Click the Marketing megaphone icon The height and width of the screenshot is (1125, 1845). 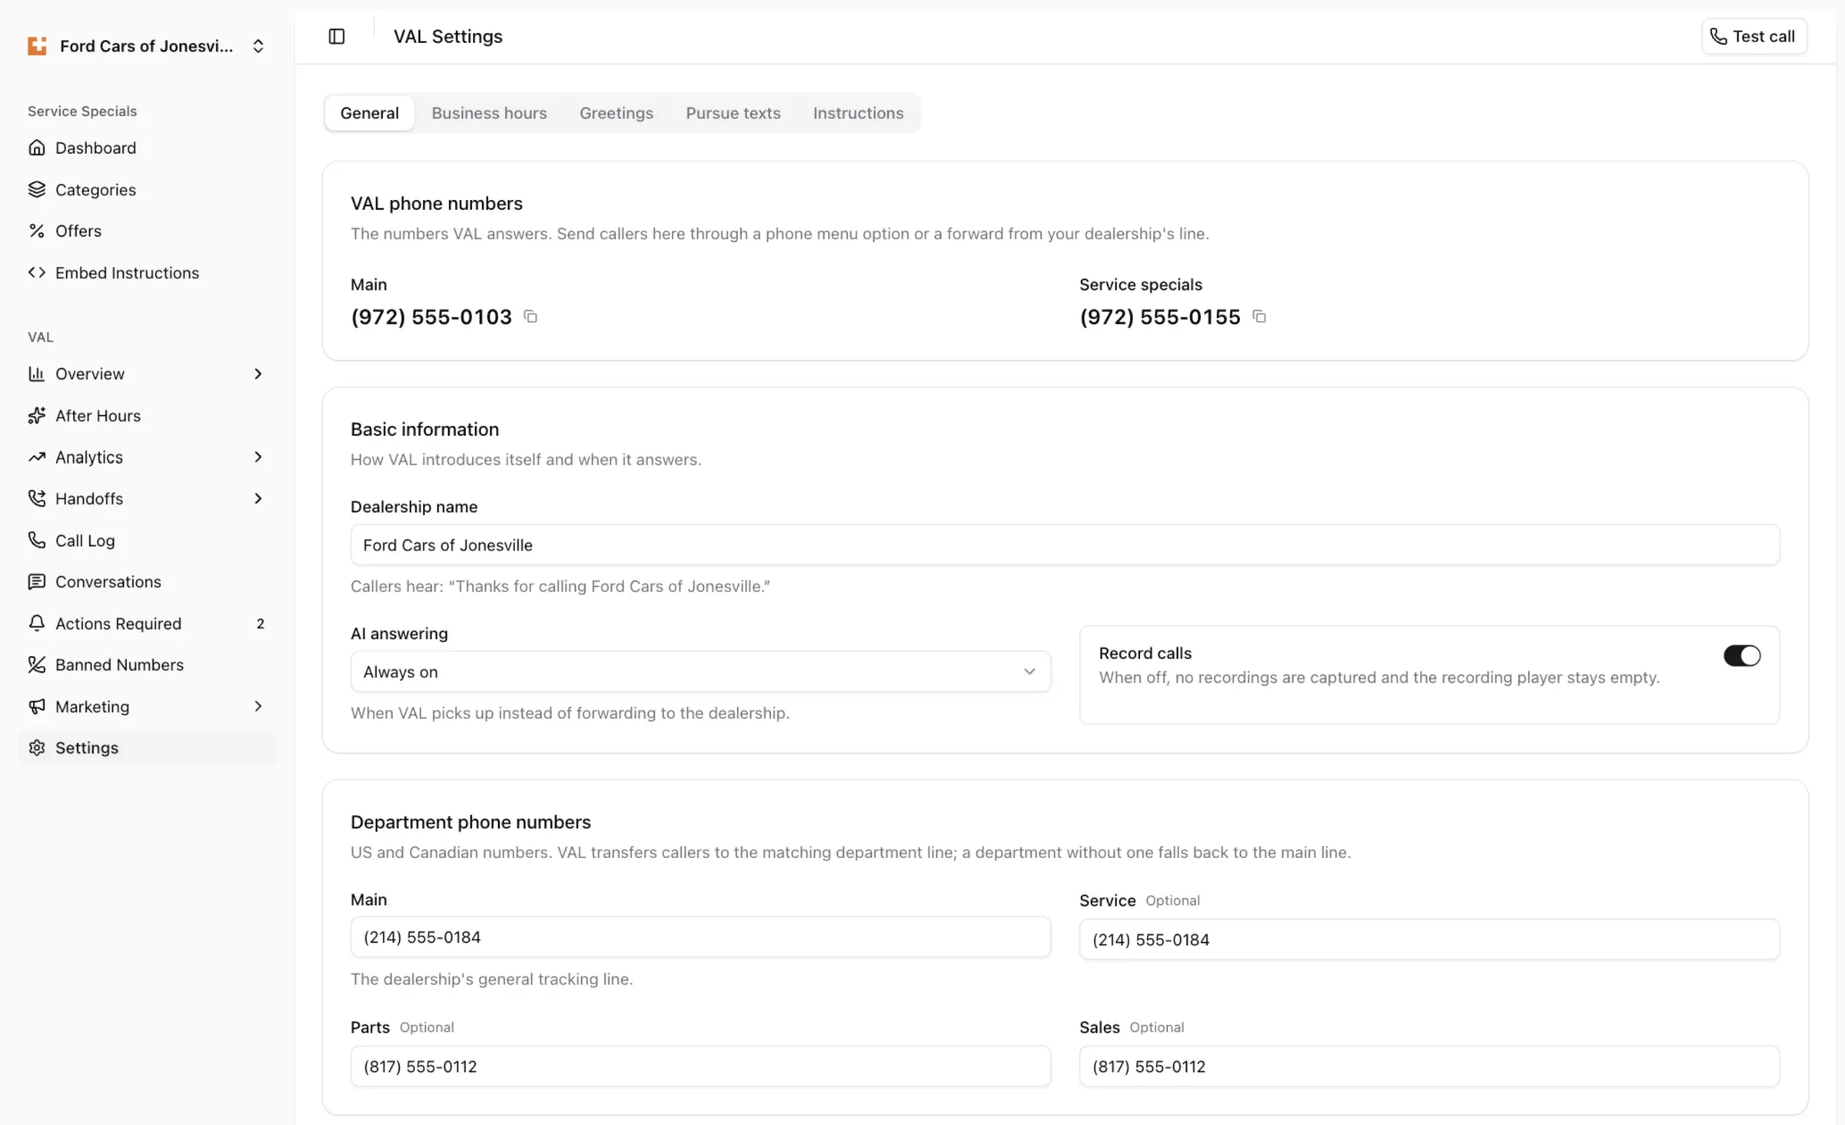coord(36,706)
